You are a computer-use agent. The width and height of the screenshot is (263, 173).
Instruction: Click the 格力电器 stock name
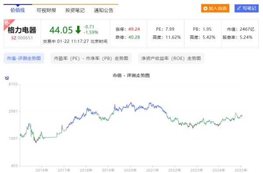click(22, 30)
